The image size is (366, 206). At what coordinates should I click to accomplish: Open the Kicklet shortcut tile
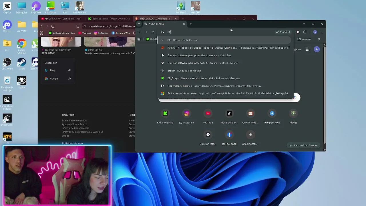tap(293, 117)
